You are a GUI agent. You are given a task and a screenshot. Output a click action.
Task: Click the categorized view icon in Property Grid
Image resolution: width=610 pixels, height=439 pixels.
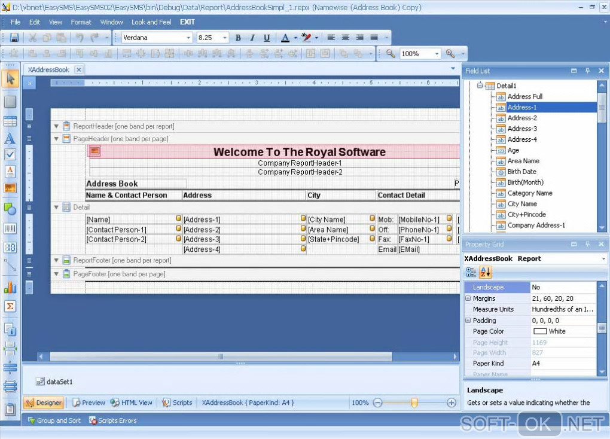coord(471,272)
